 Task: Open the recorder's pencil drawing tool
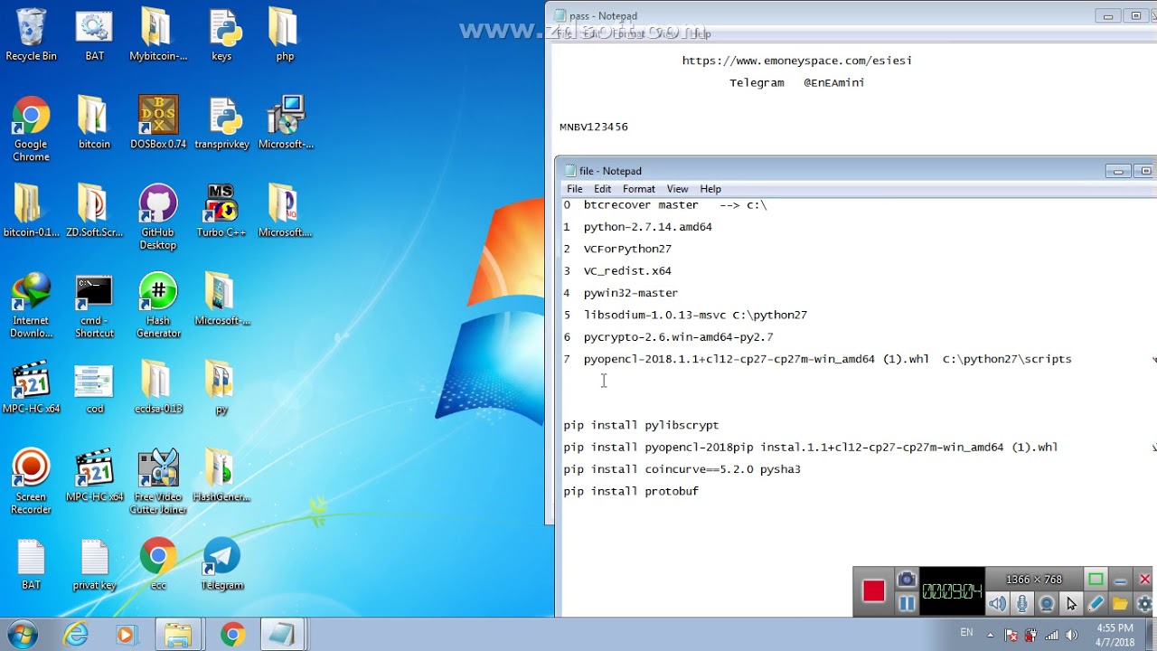tap(1096, 604)
